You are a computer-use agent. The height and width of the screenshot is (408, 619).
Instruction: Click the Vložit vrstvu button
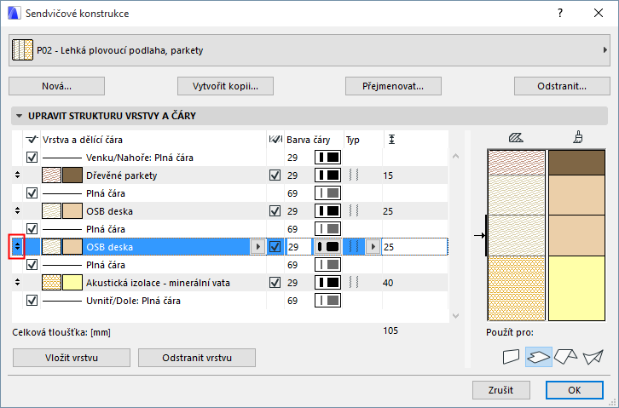72,358
